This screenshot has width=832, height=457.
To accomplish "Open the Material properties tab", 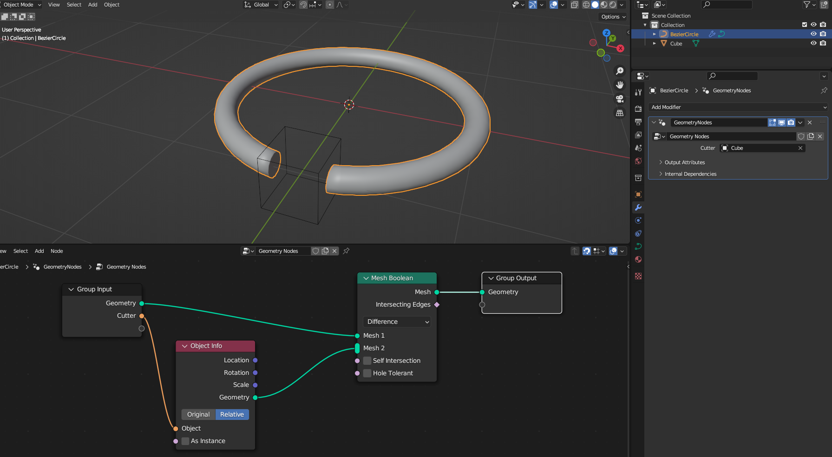I will point(638,259).
